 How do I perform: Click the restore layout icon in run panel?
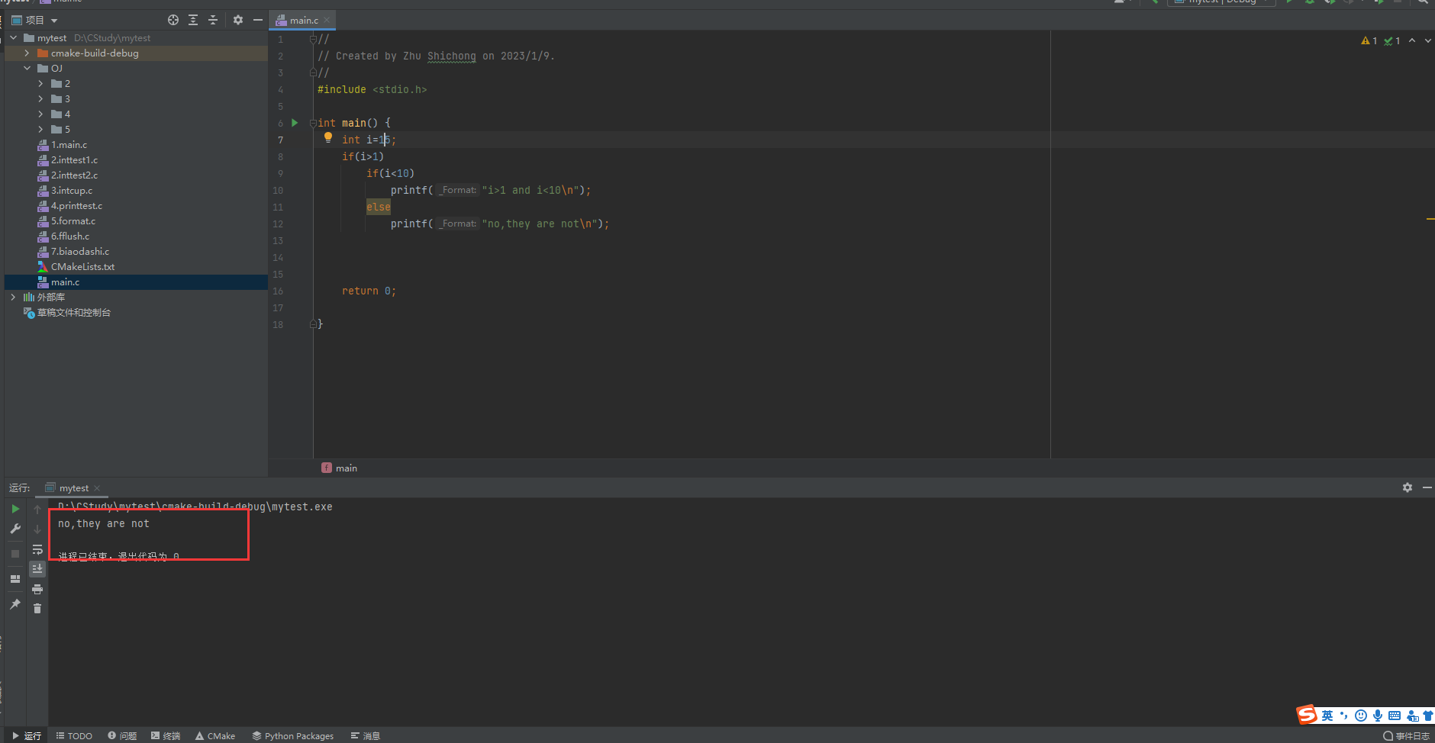coord(15,579)
